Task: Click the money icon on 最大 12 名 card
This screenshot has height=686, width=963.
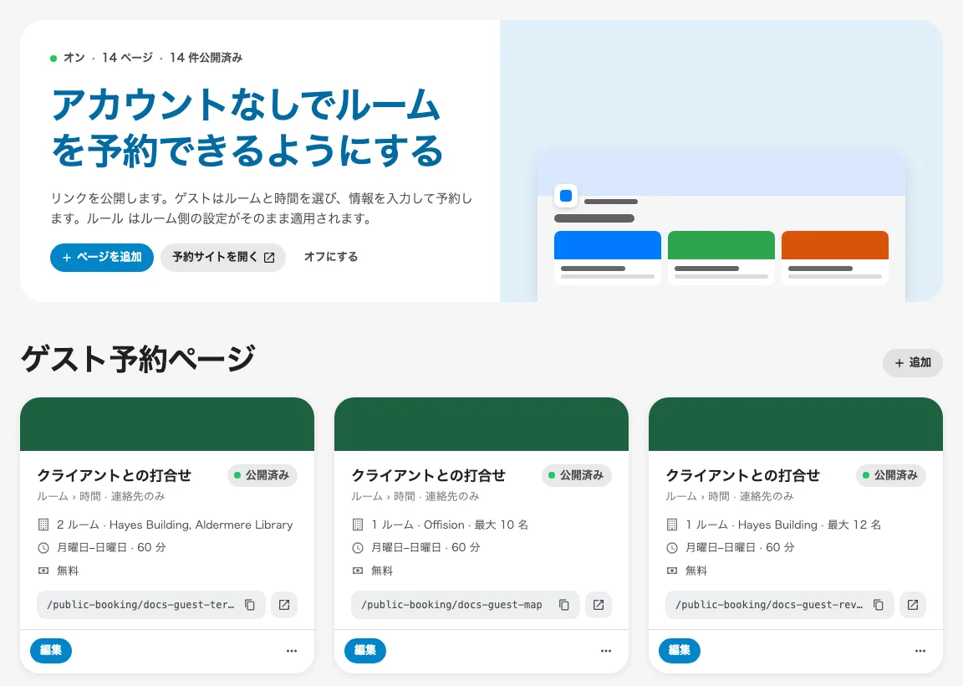Action: click(672, 571)
